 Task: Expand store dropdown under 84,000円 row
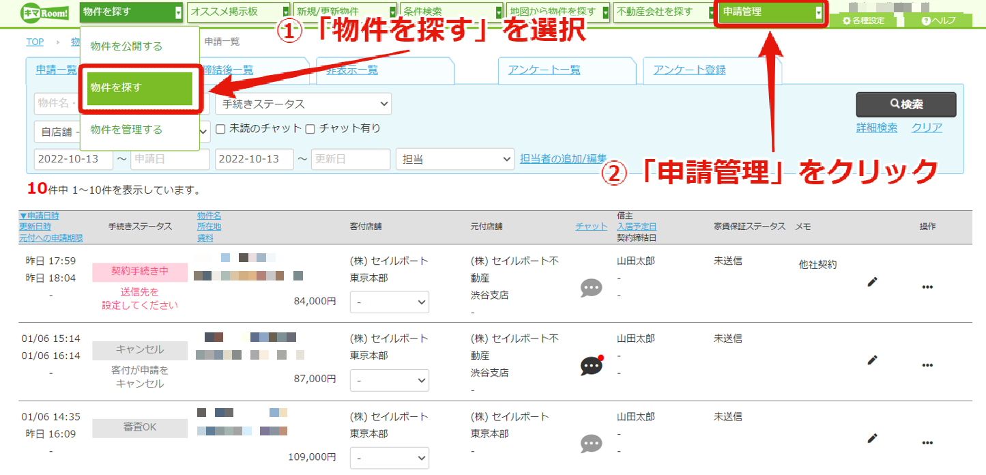point(390,302)
